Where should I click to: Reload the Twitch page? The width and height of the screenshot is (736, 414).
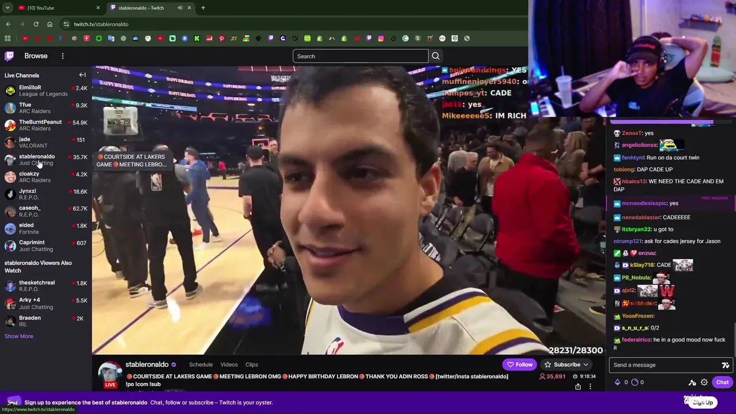click(36, 24)
